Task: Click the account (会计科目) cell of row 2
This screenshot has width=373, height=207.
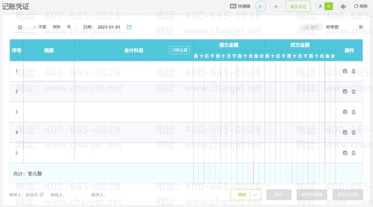Action: point(134,92)
